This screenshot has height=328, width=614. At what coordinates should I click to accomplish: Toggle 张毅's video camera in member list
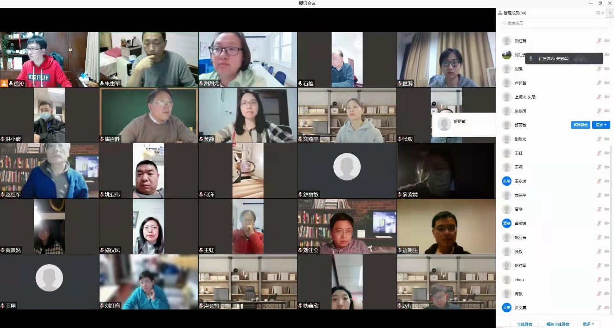tap(607, 252)
